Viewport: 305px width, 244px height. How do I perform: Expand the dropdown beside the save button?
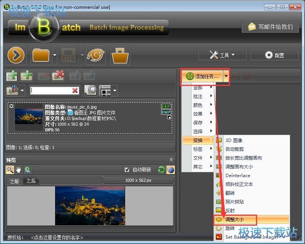point(82,55)
